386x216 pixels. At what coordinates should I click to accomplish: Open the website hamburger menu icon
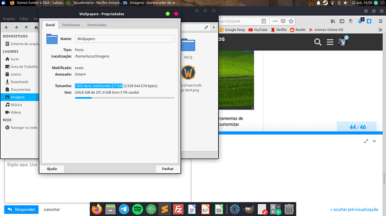[x=330, y=42]
